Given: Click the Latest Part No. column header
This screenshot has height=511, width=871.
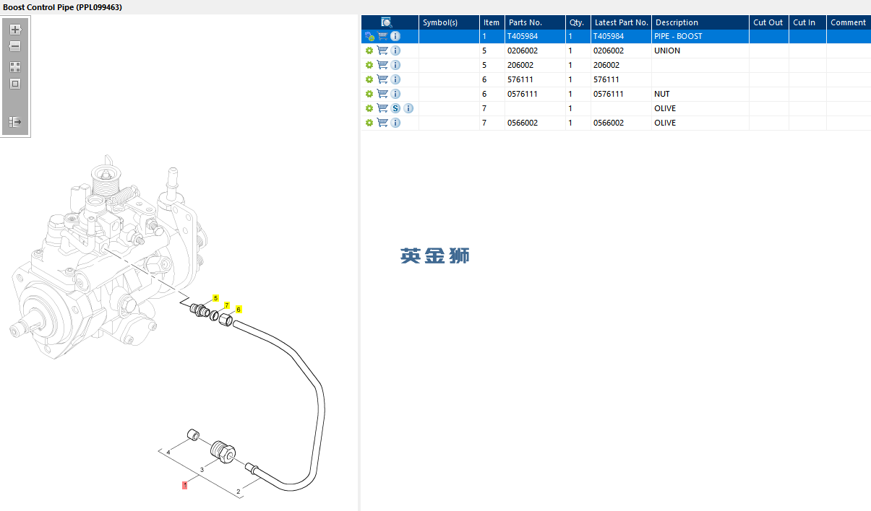Looking at the screenshot, I should point(621,22).
